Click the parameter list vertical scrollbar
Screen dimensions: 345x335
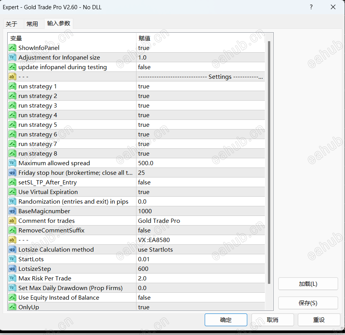(x=269, y=163)
